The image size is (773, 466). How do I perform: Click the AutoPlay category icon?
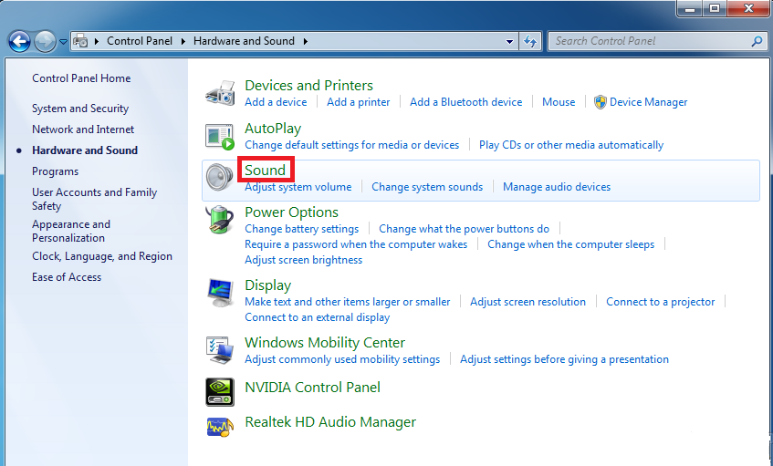(220, 137)
